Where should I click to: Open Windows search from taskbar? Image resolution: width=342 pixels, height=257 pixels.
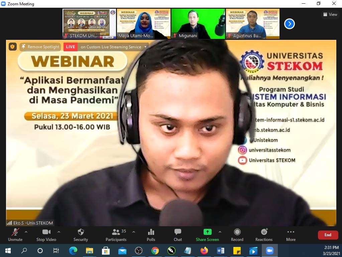(x=24, y=250)
